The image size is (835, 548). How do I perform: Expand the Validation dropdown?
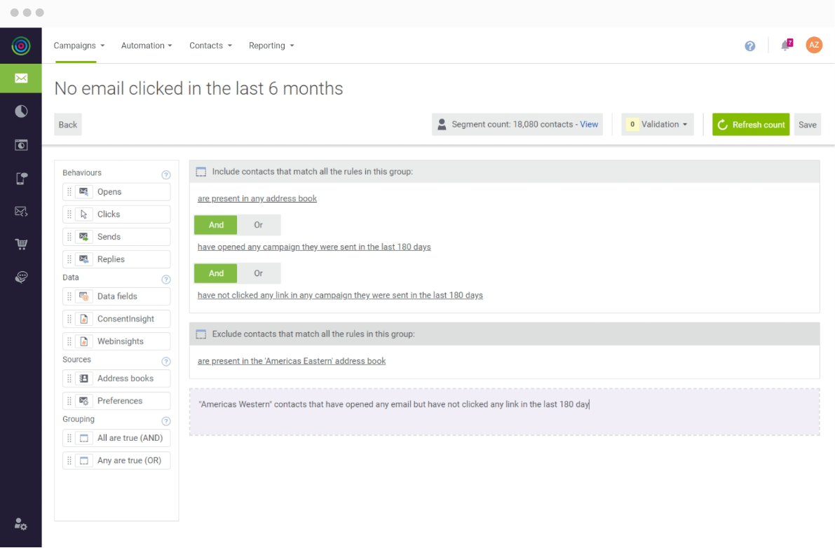point(658,124)
